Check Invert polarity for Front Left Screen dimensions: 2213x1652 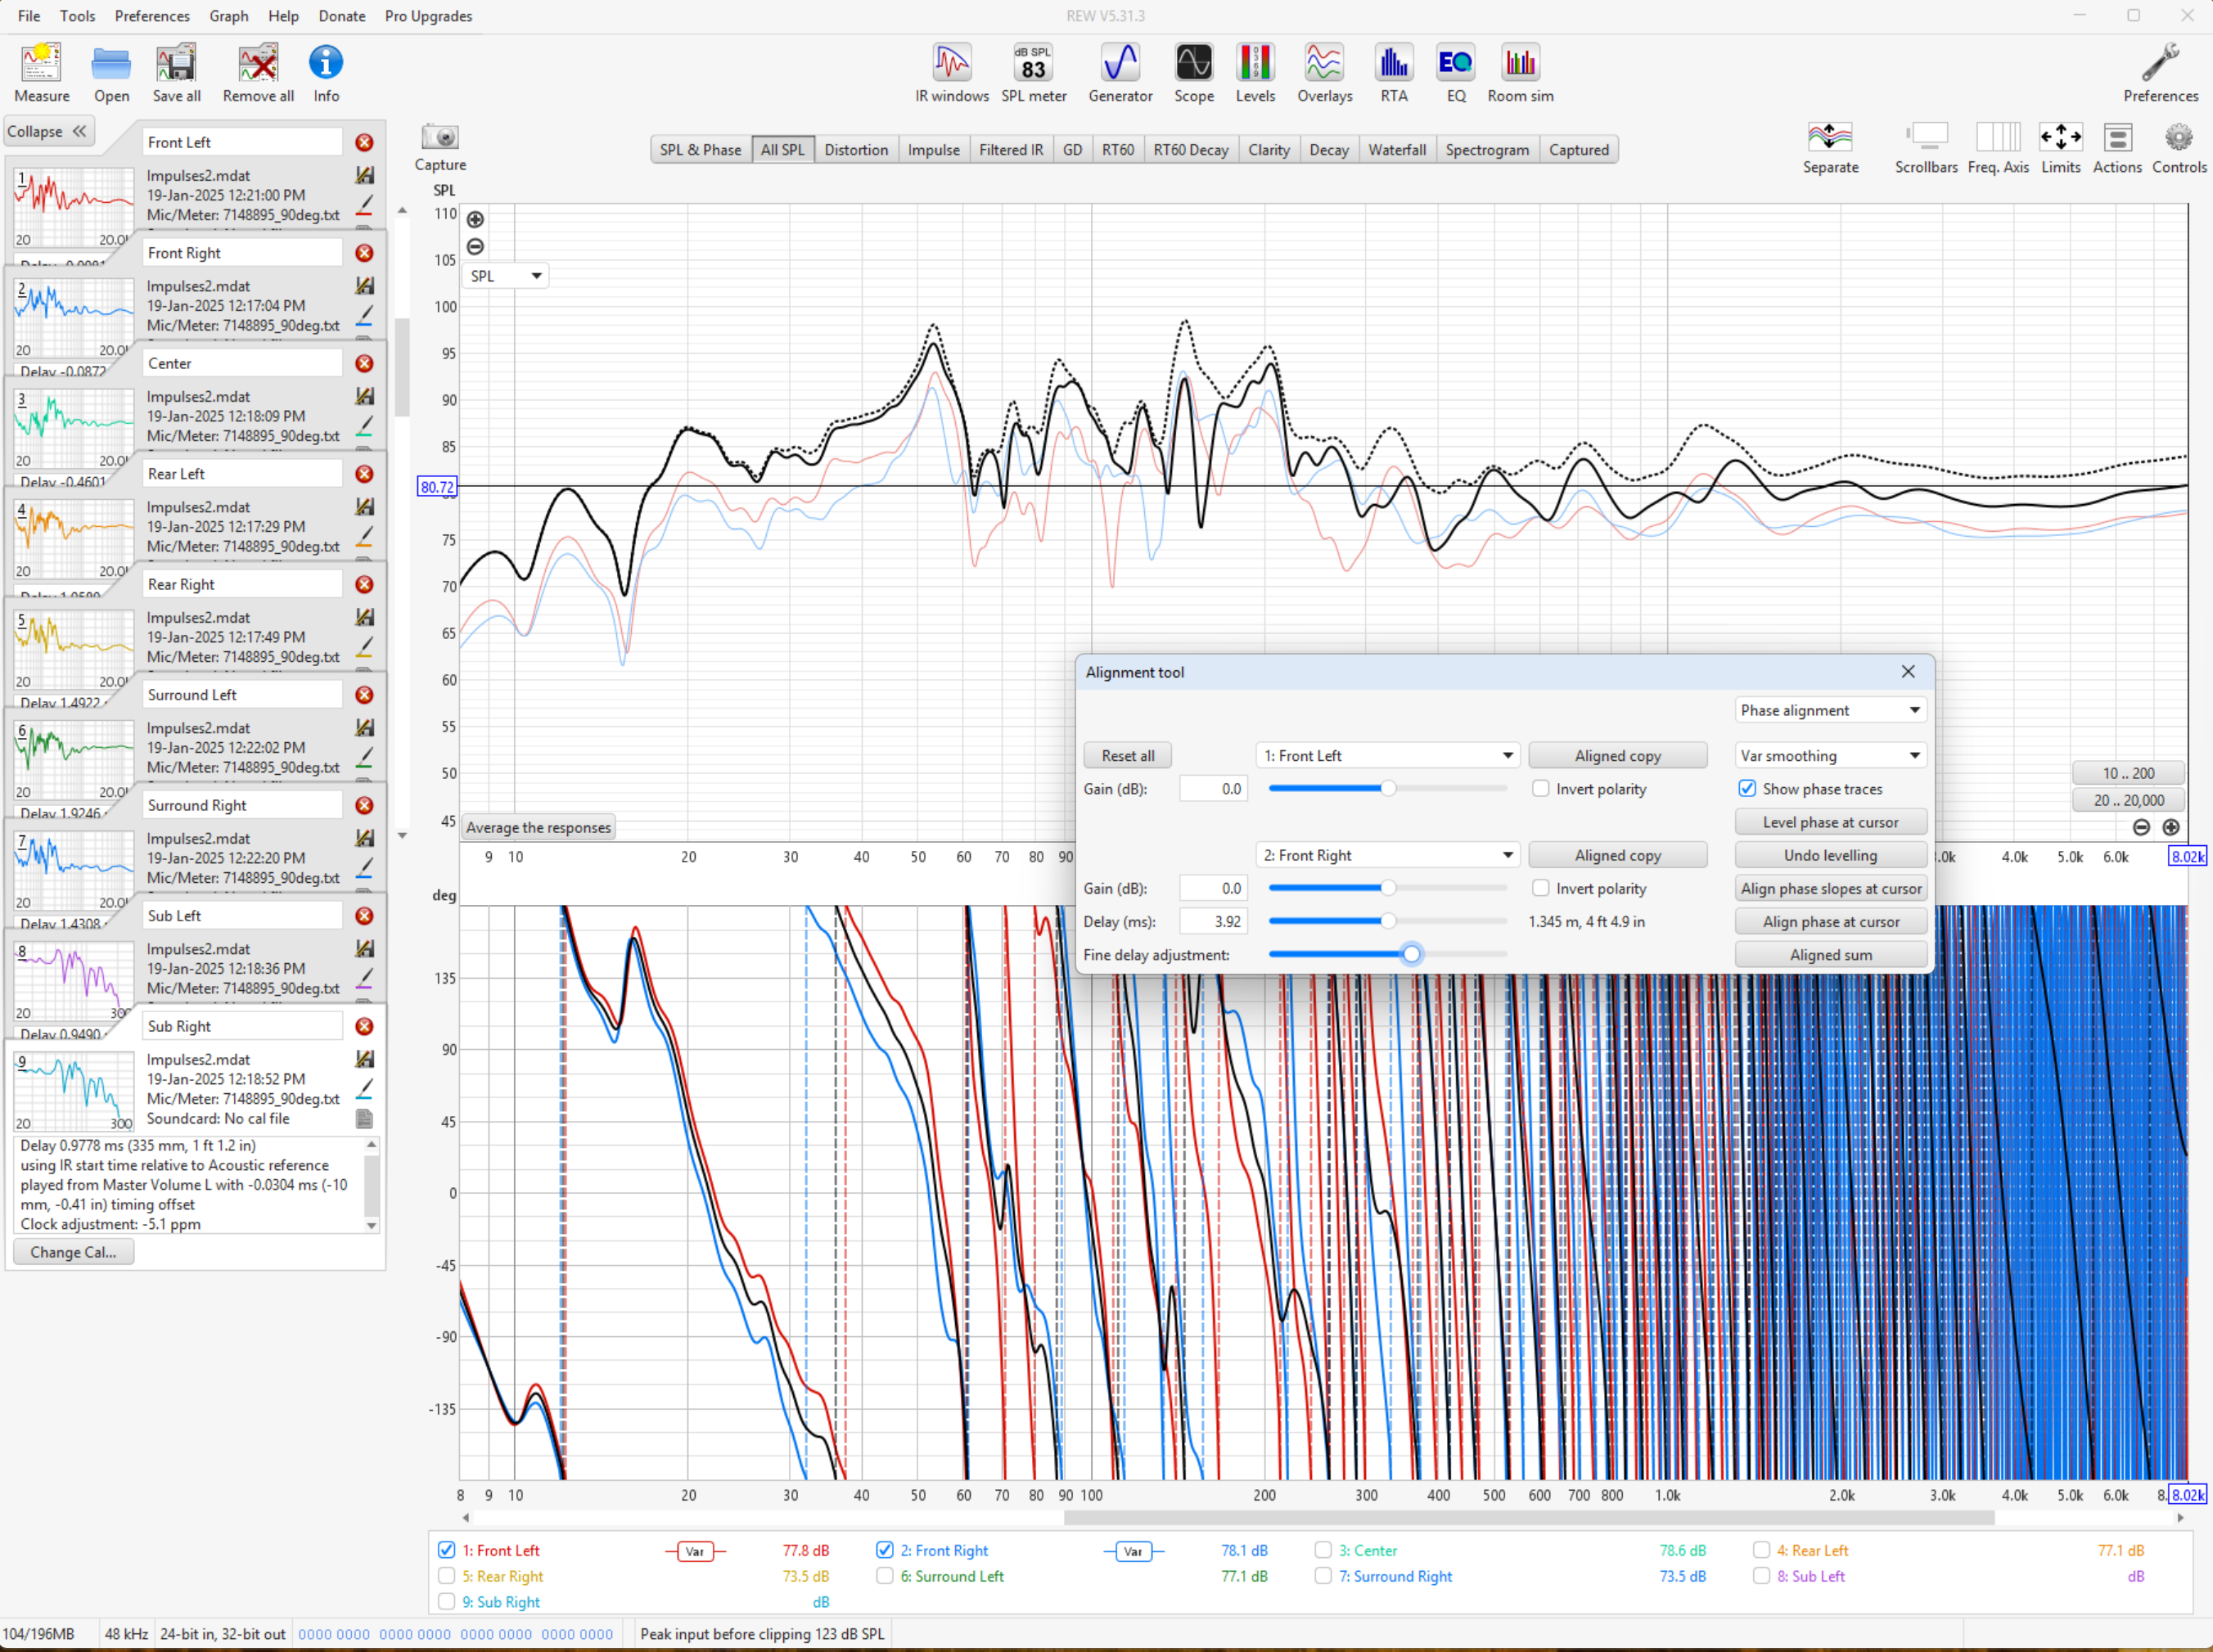(1541, 789)
